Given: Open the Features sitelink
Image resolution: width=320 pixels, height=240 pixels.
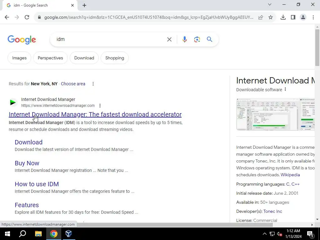Looking at the screenshot, I should tap(27, 205).
